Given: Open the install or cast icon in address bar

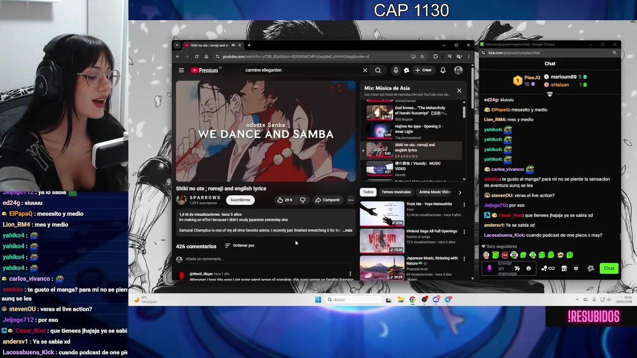Looking at the screenshot, I should tap(413, 56).
